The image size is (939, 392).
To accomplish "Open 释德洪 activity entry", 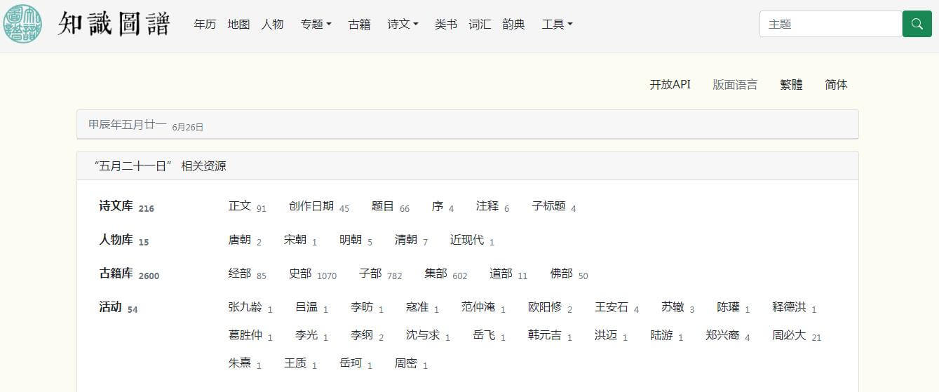I will [789, 307].
